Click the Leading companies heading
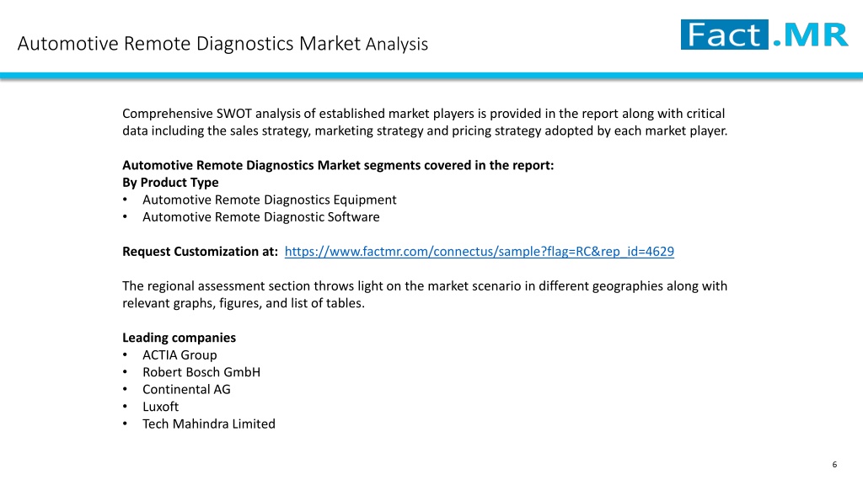 179,338
